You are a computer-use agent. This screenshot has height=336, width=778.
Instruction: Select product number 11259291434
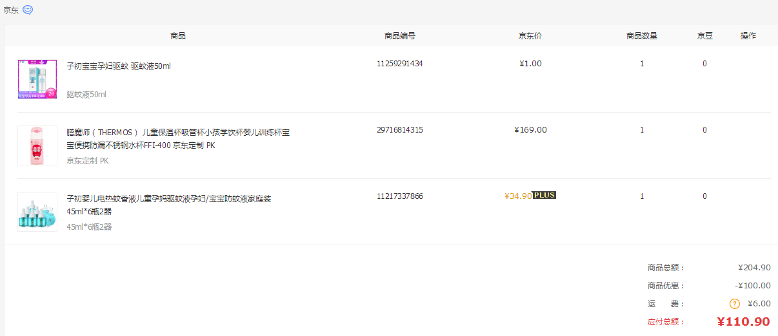tap(400, 64)
